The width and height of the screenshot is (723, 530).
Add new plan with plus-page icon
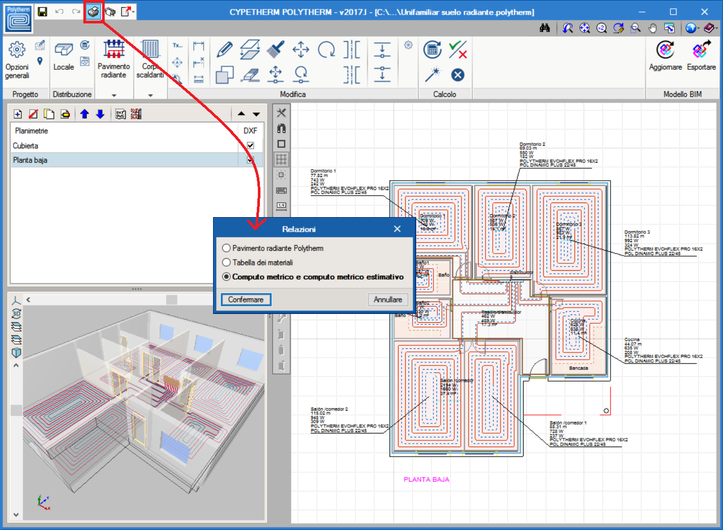[x=18, y=114]
